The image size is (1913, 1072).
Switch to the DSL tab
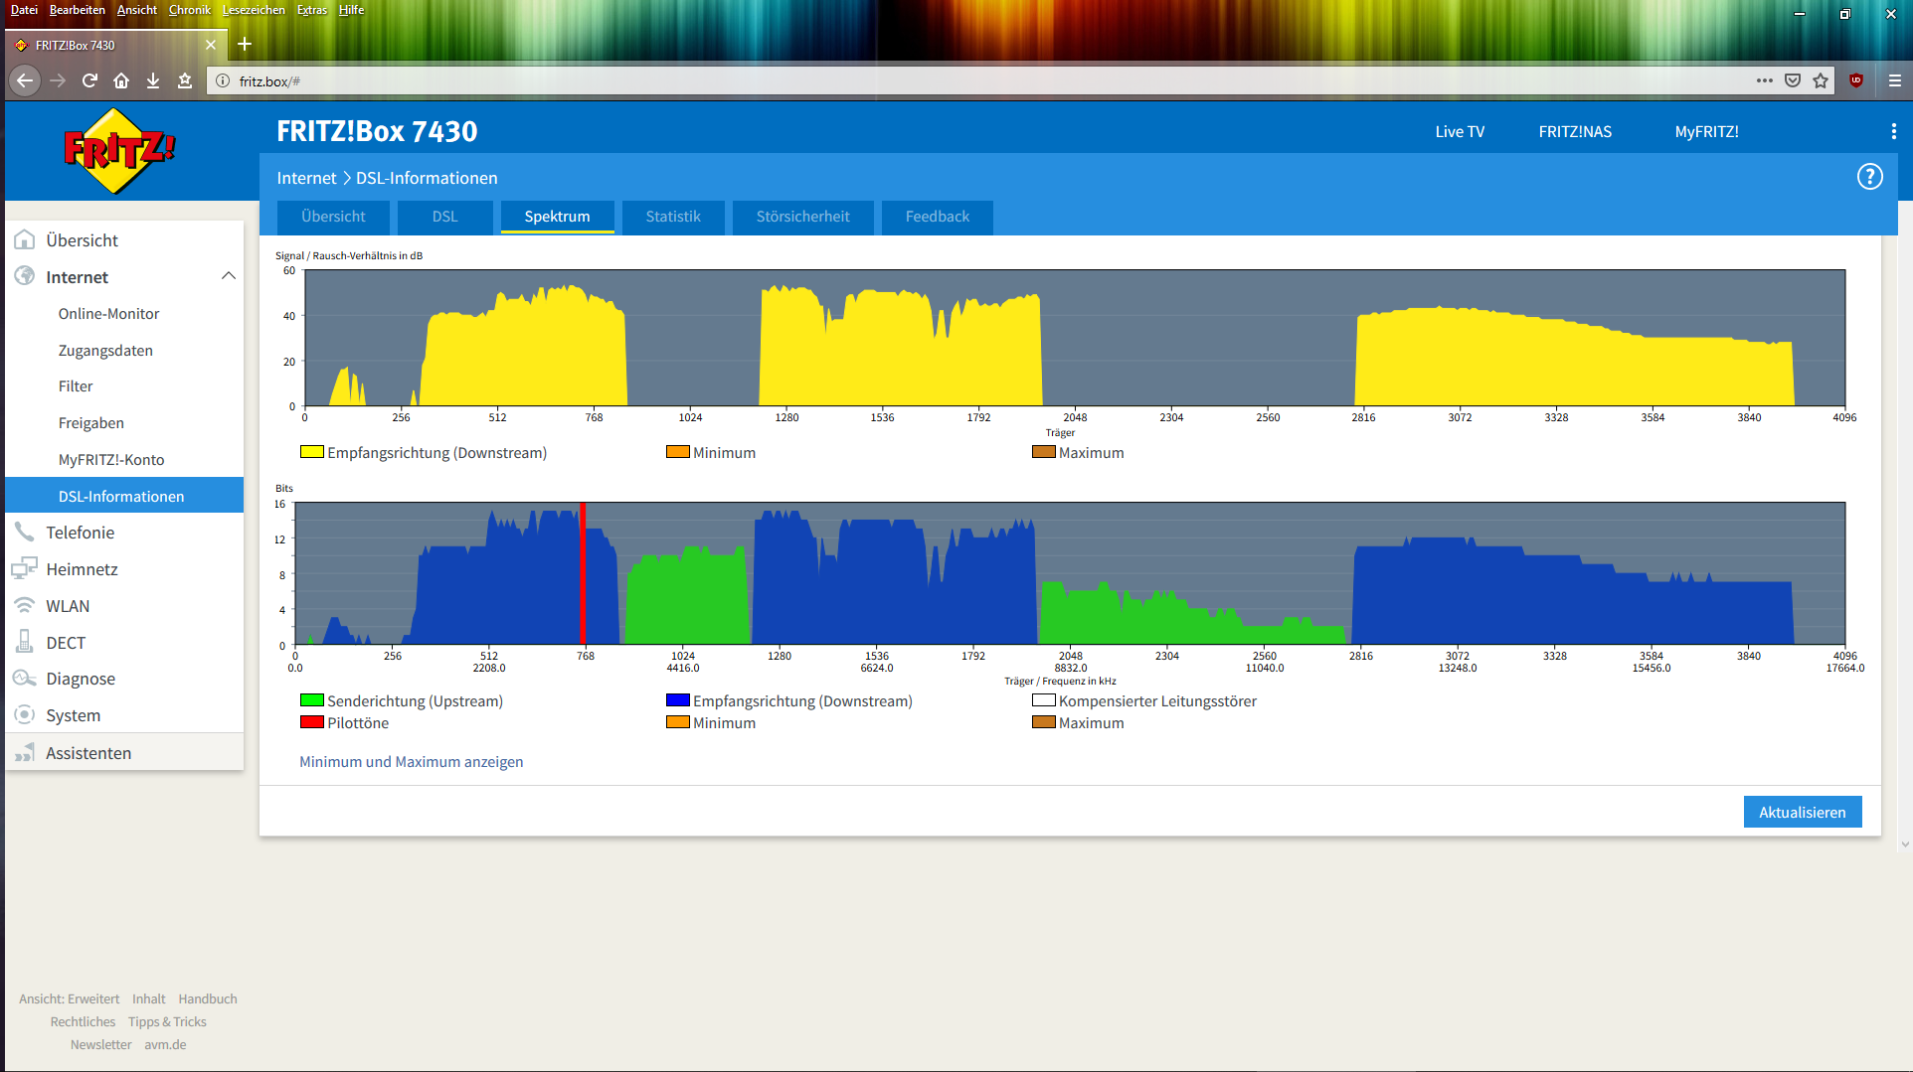(x=444, y=217)
